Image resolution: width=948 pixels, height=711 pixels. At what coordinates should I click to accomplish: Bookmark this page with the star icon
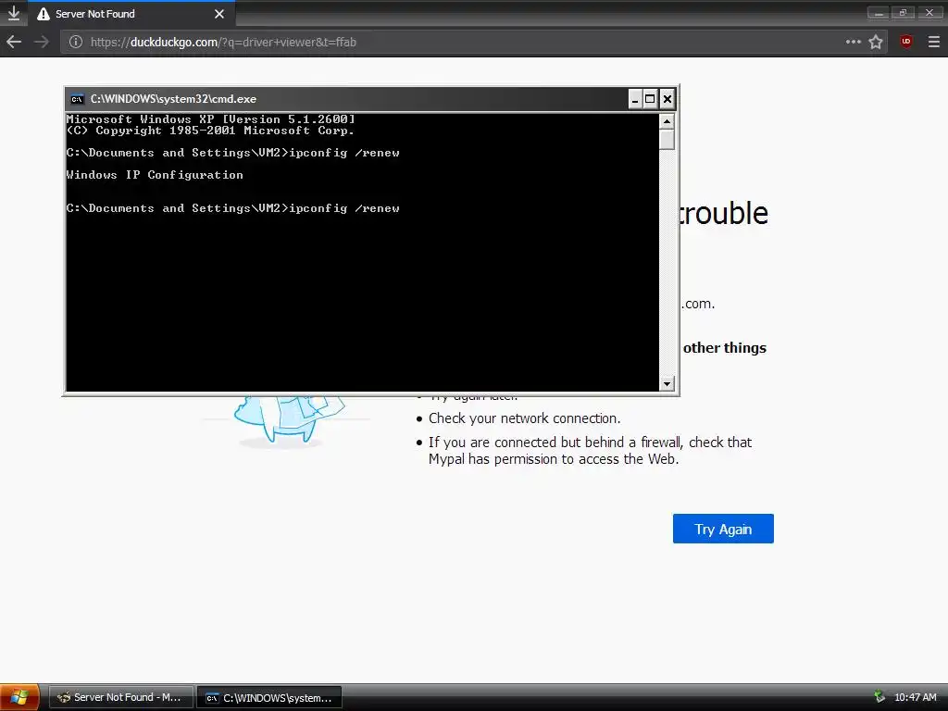click(x=876, y=42)
